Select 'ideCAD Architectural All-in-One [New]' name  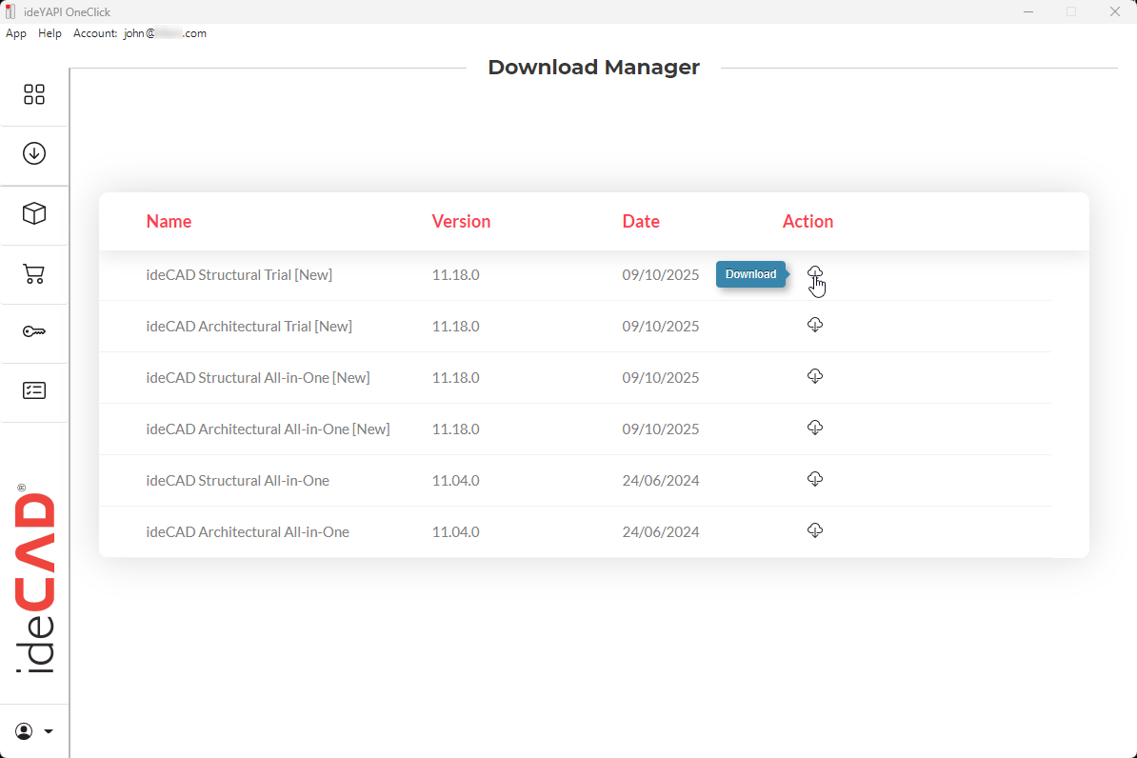268,429
